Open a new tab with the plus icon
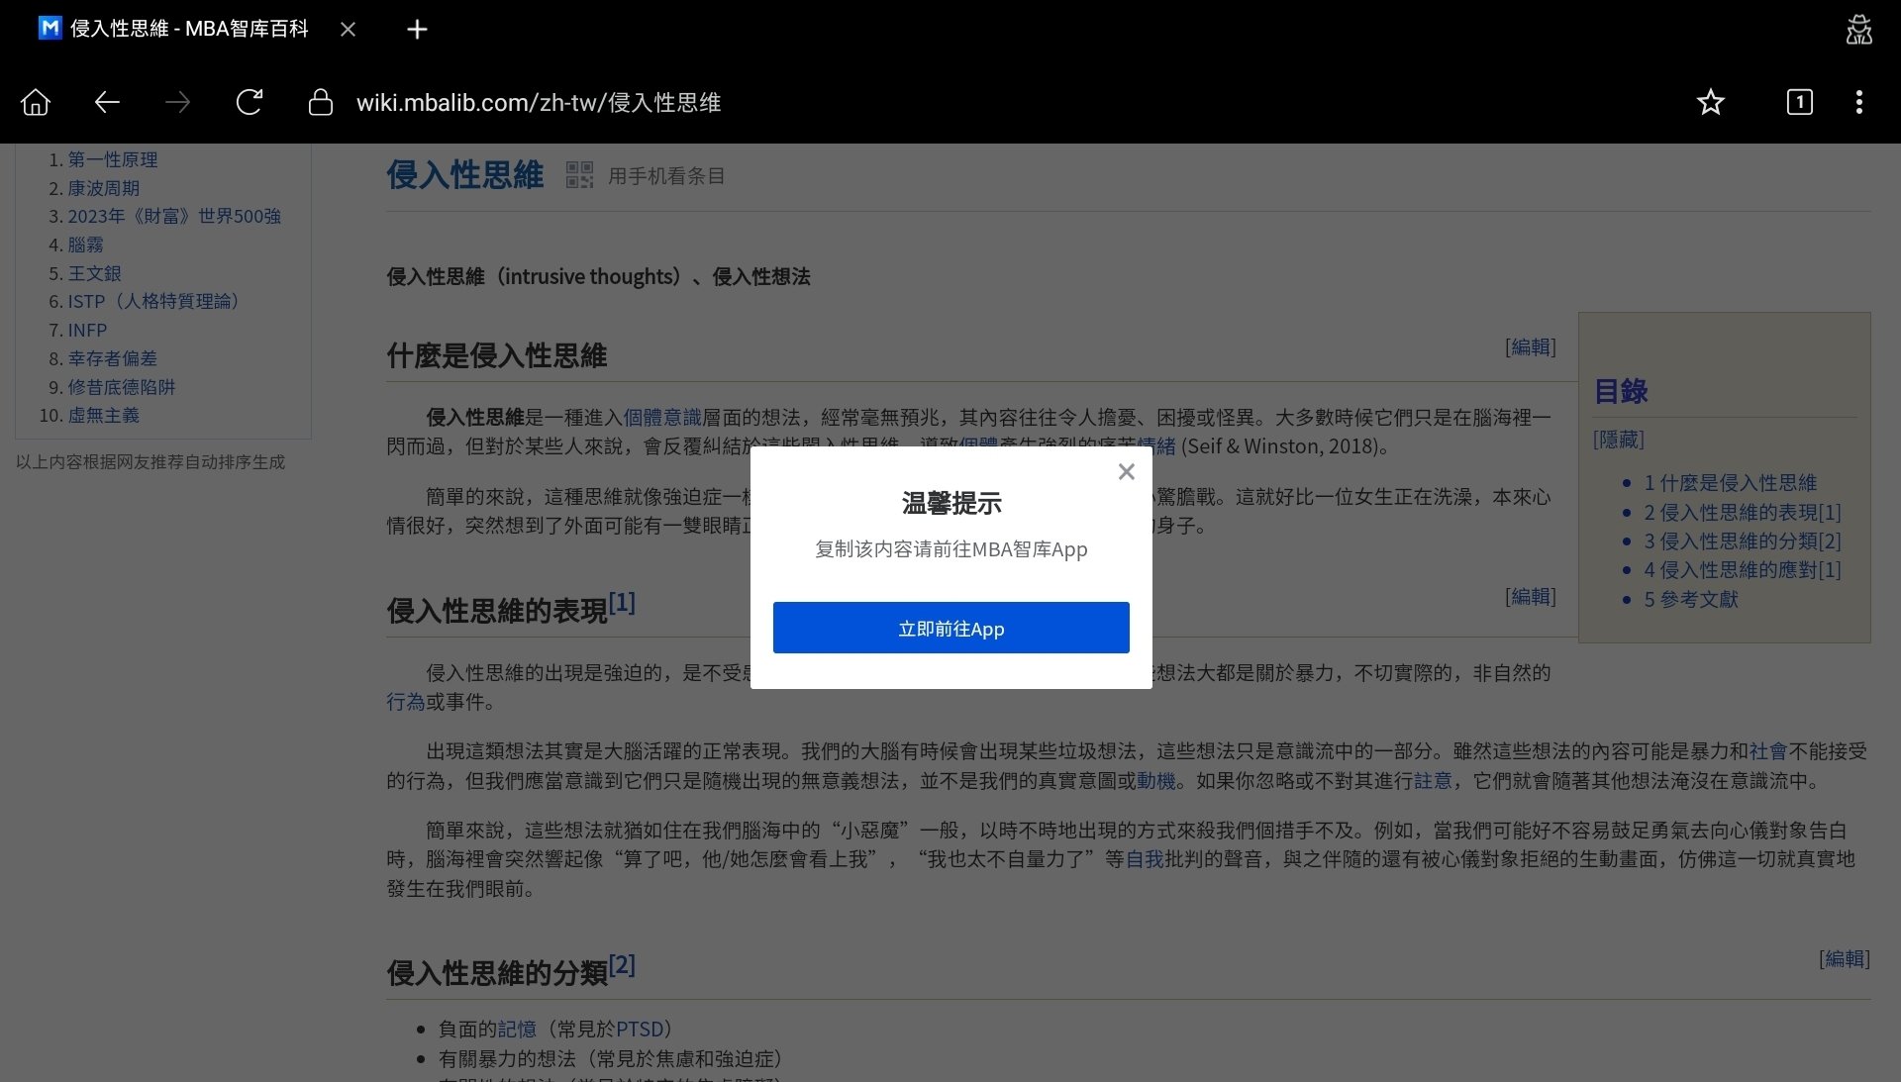Viewport: 1901px width, 1082px height. coord(417,29)
